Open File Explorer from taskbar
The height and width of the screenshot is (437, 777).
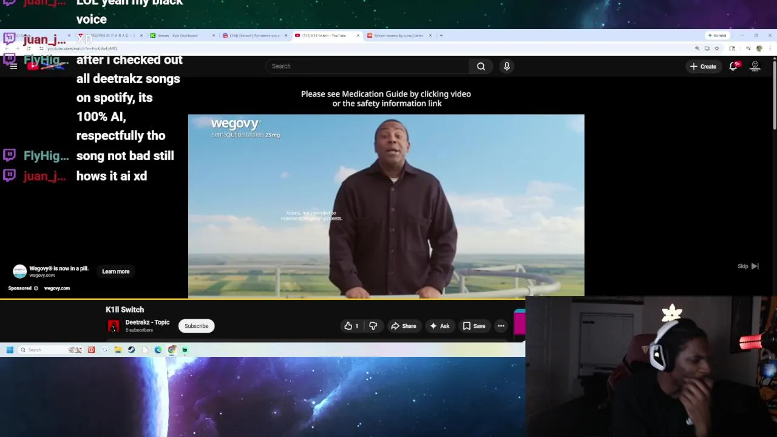click(x=118, y=350)
